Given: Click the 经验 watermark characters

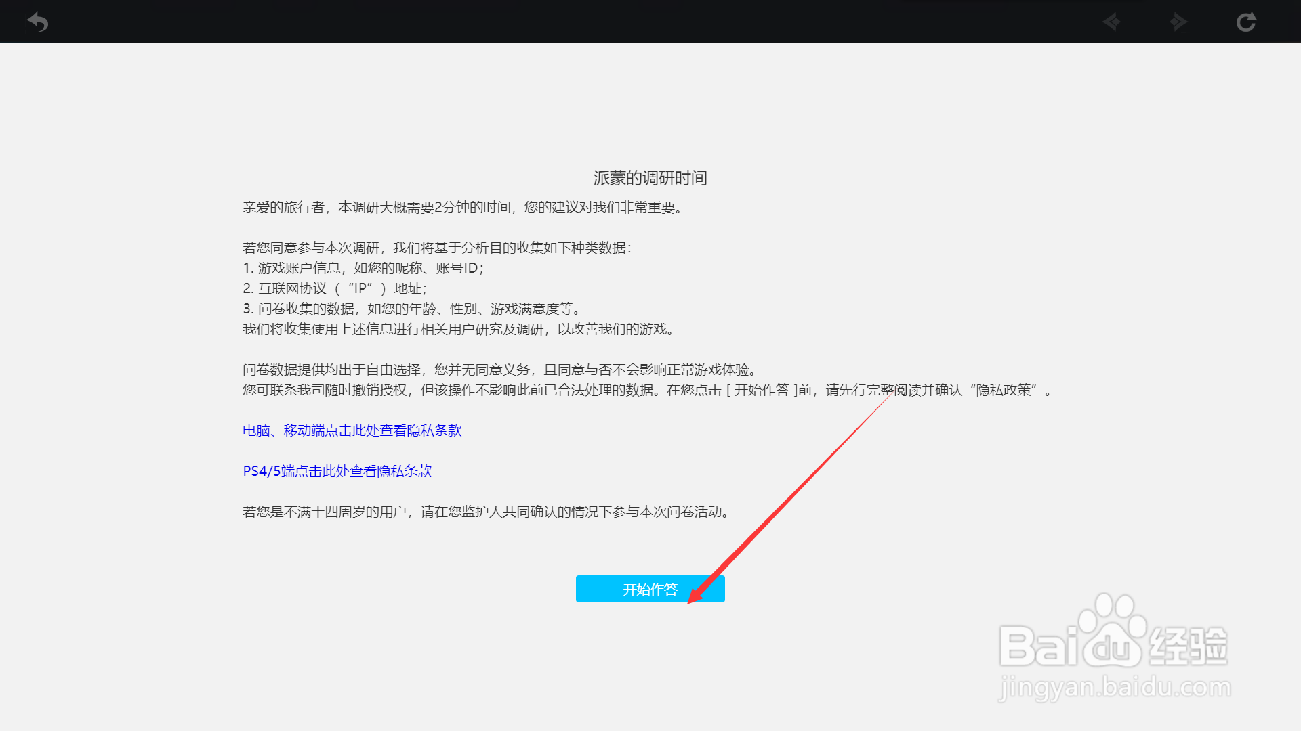Looking at the screenshot, I should 1189,645.
